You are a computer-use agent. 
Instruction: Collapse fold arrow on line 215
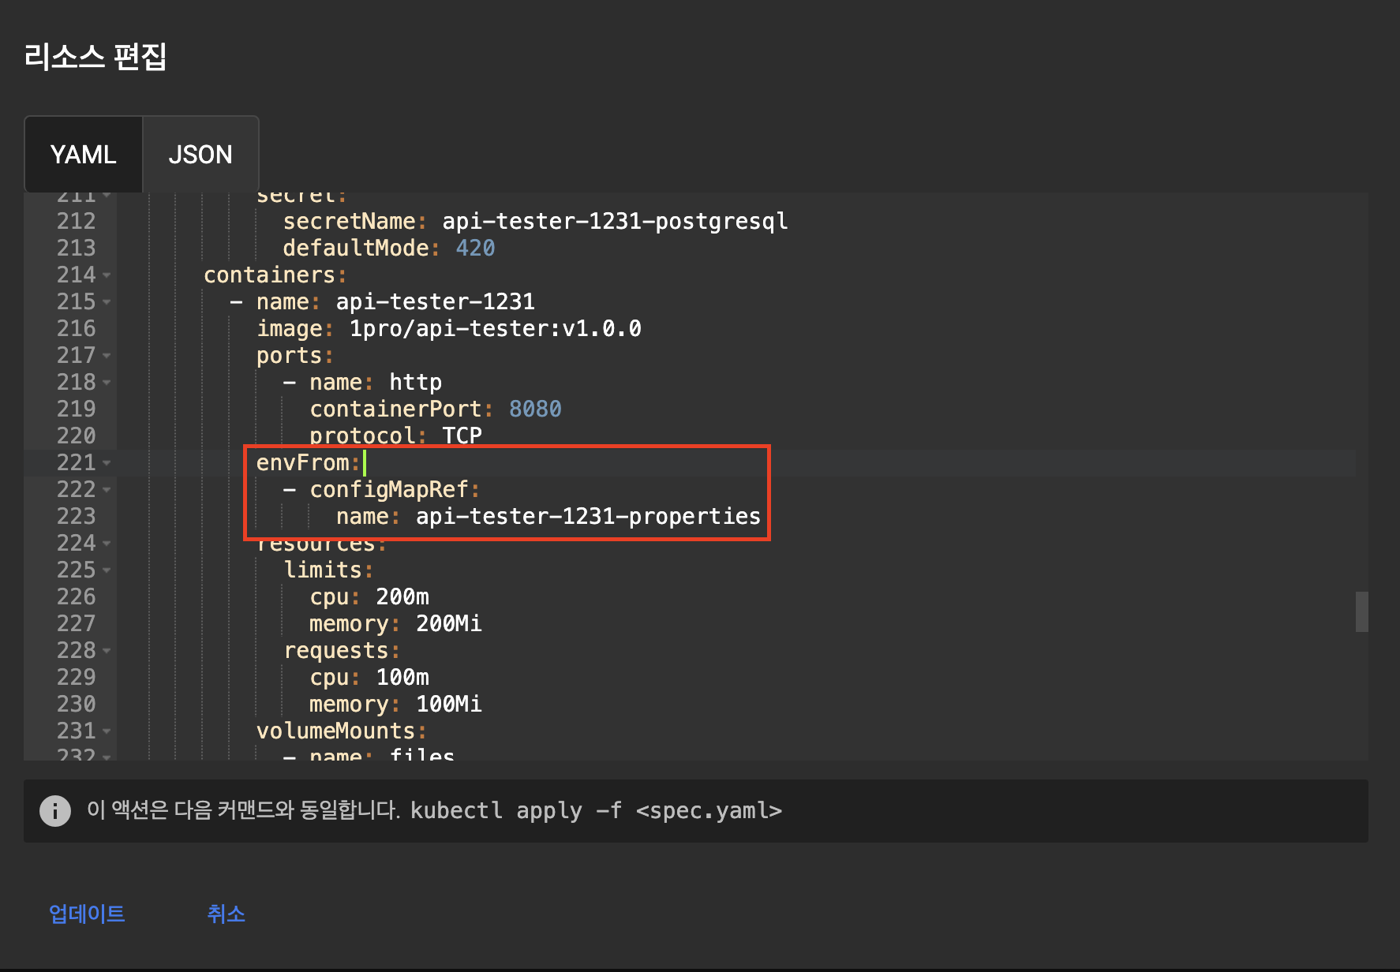pos(107,302)
